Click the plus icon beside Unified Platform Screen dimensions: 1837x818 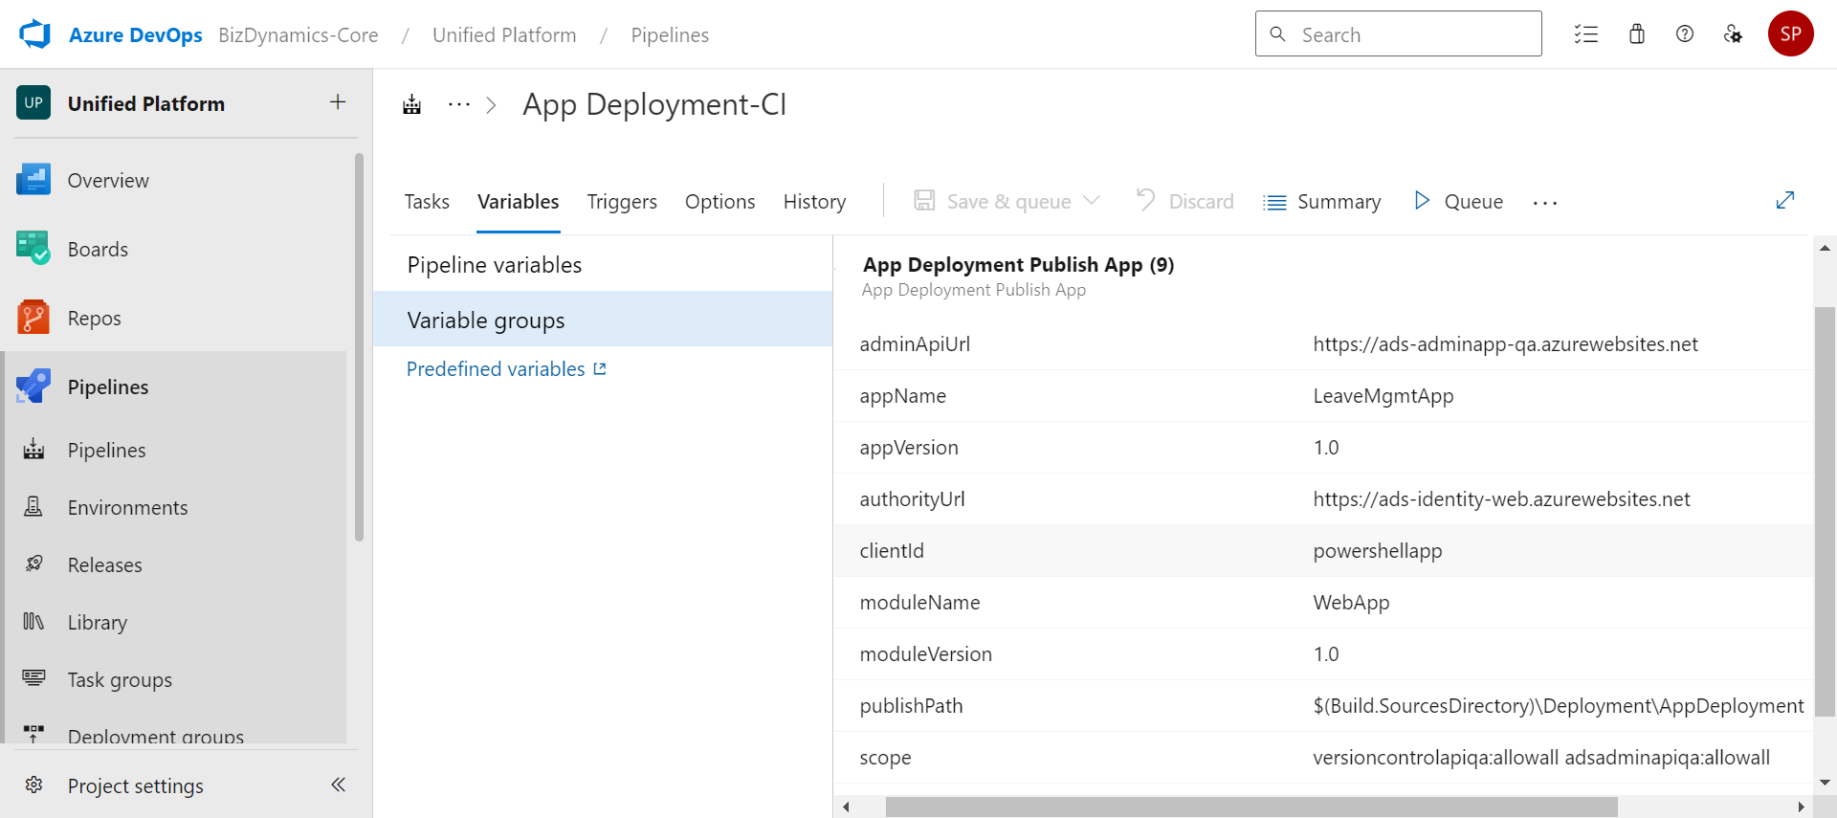click(338, 102)
